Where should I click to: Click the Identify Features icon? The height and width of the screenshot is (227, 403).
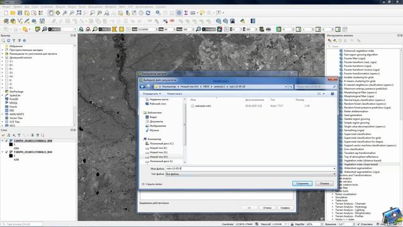point(158,13)
